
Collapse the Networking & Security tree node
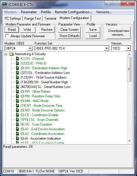coord(6,54)
